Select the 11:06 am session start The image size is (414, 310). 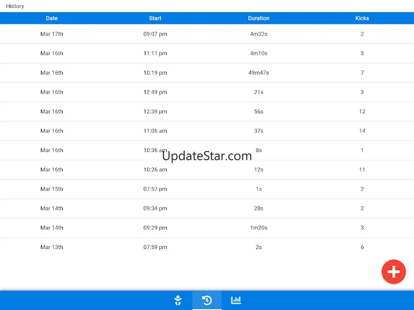pos(155,131)
